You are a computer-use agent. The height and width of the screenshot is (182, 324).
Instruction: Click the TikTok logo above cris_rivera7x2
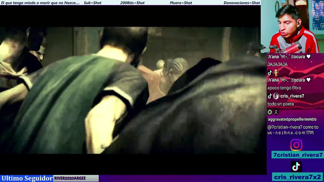[296, 167]
